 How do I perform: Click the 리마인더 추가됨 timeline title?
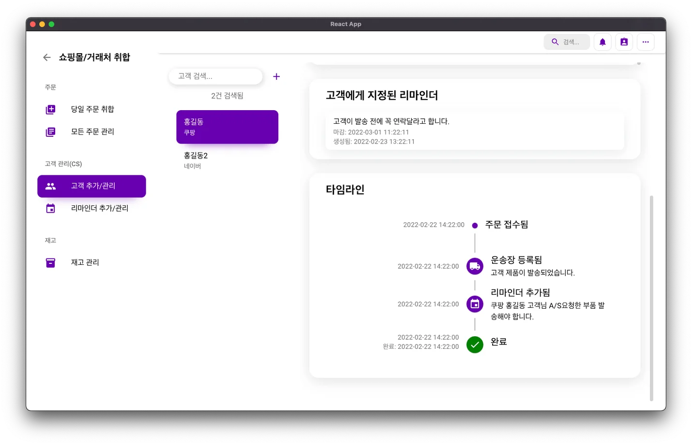click(520, 292)
